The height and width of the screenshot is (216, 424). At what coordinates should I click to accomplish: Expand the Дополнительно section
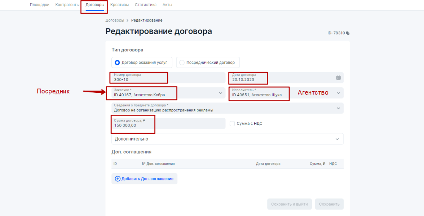pos(228,139)
